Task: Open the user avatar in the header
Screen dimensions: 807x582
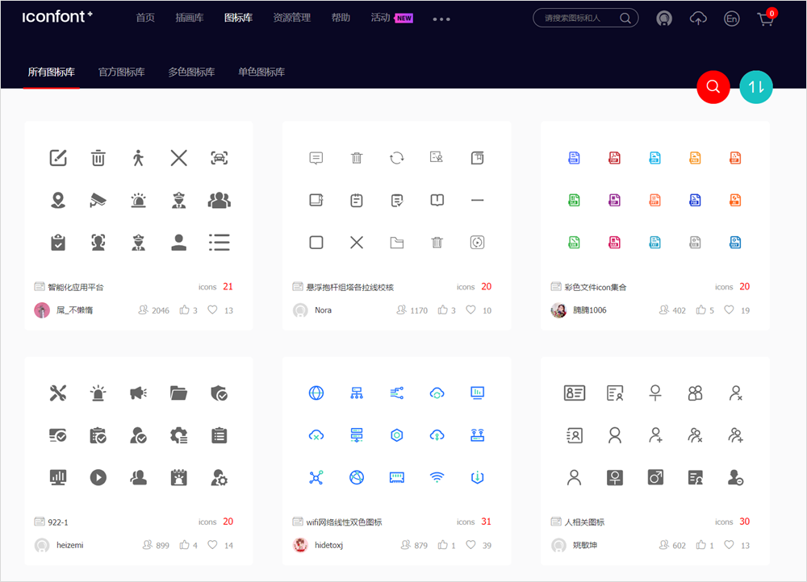Action: coord(664,19)
